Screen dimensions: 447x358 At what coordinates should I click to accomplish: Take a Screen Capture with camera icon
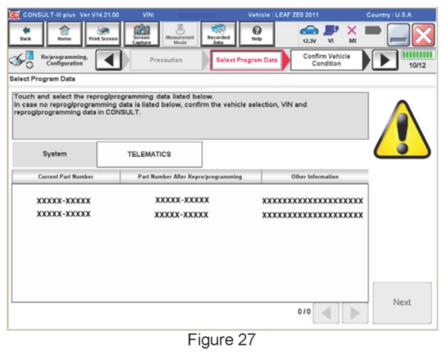point(141,34)
